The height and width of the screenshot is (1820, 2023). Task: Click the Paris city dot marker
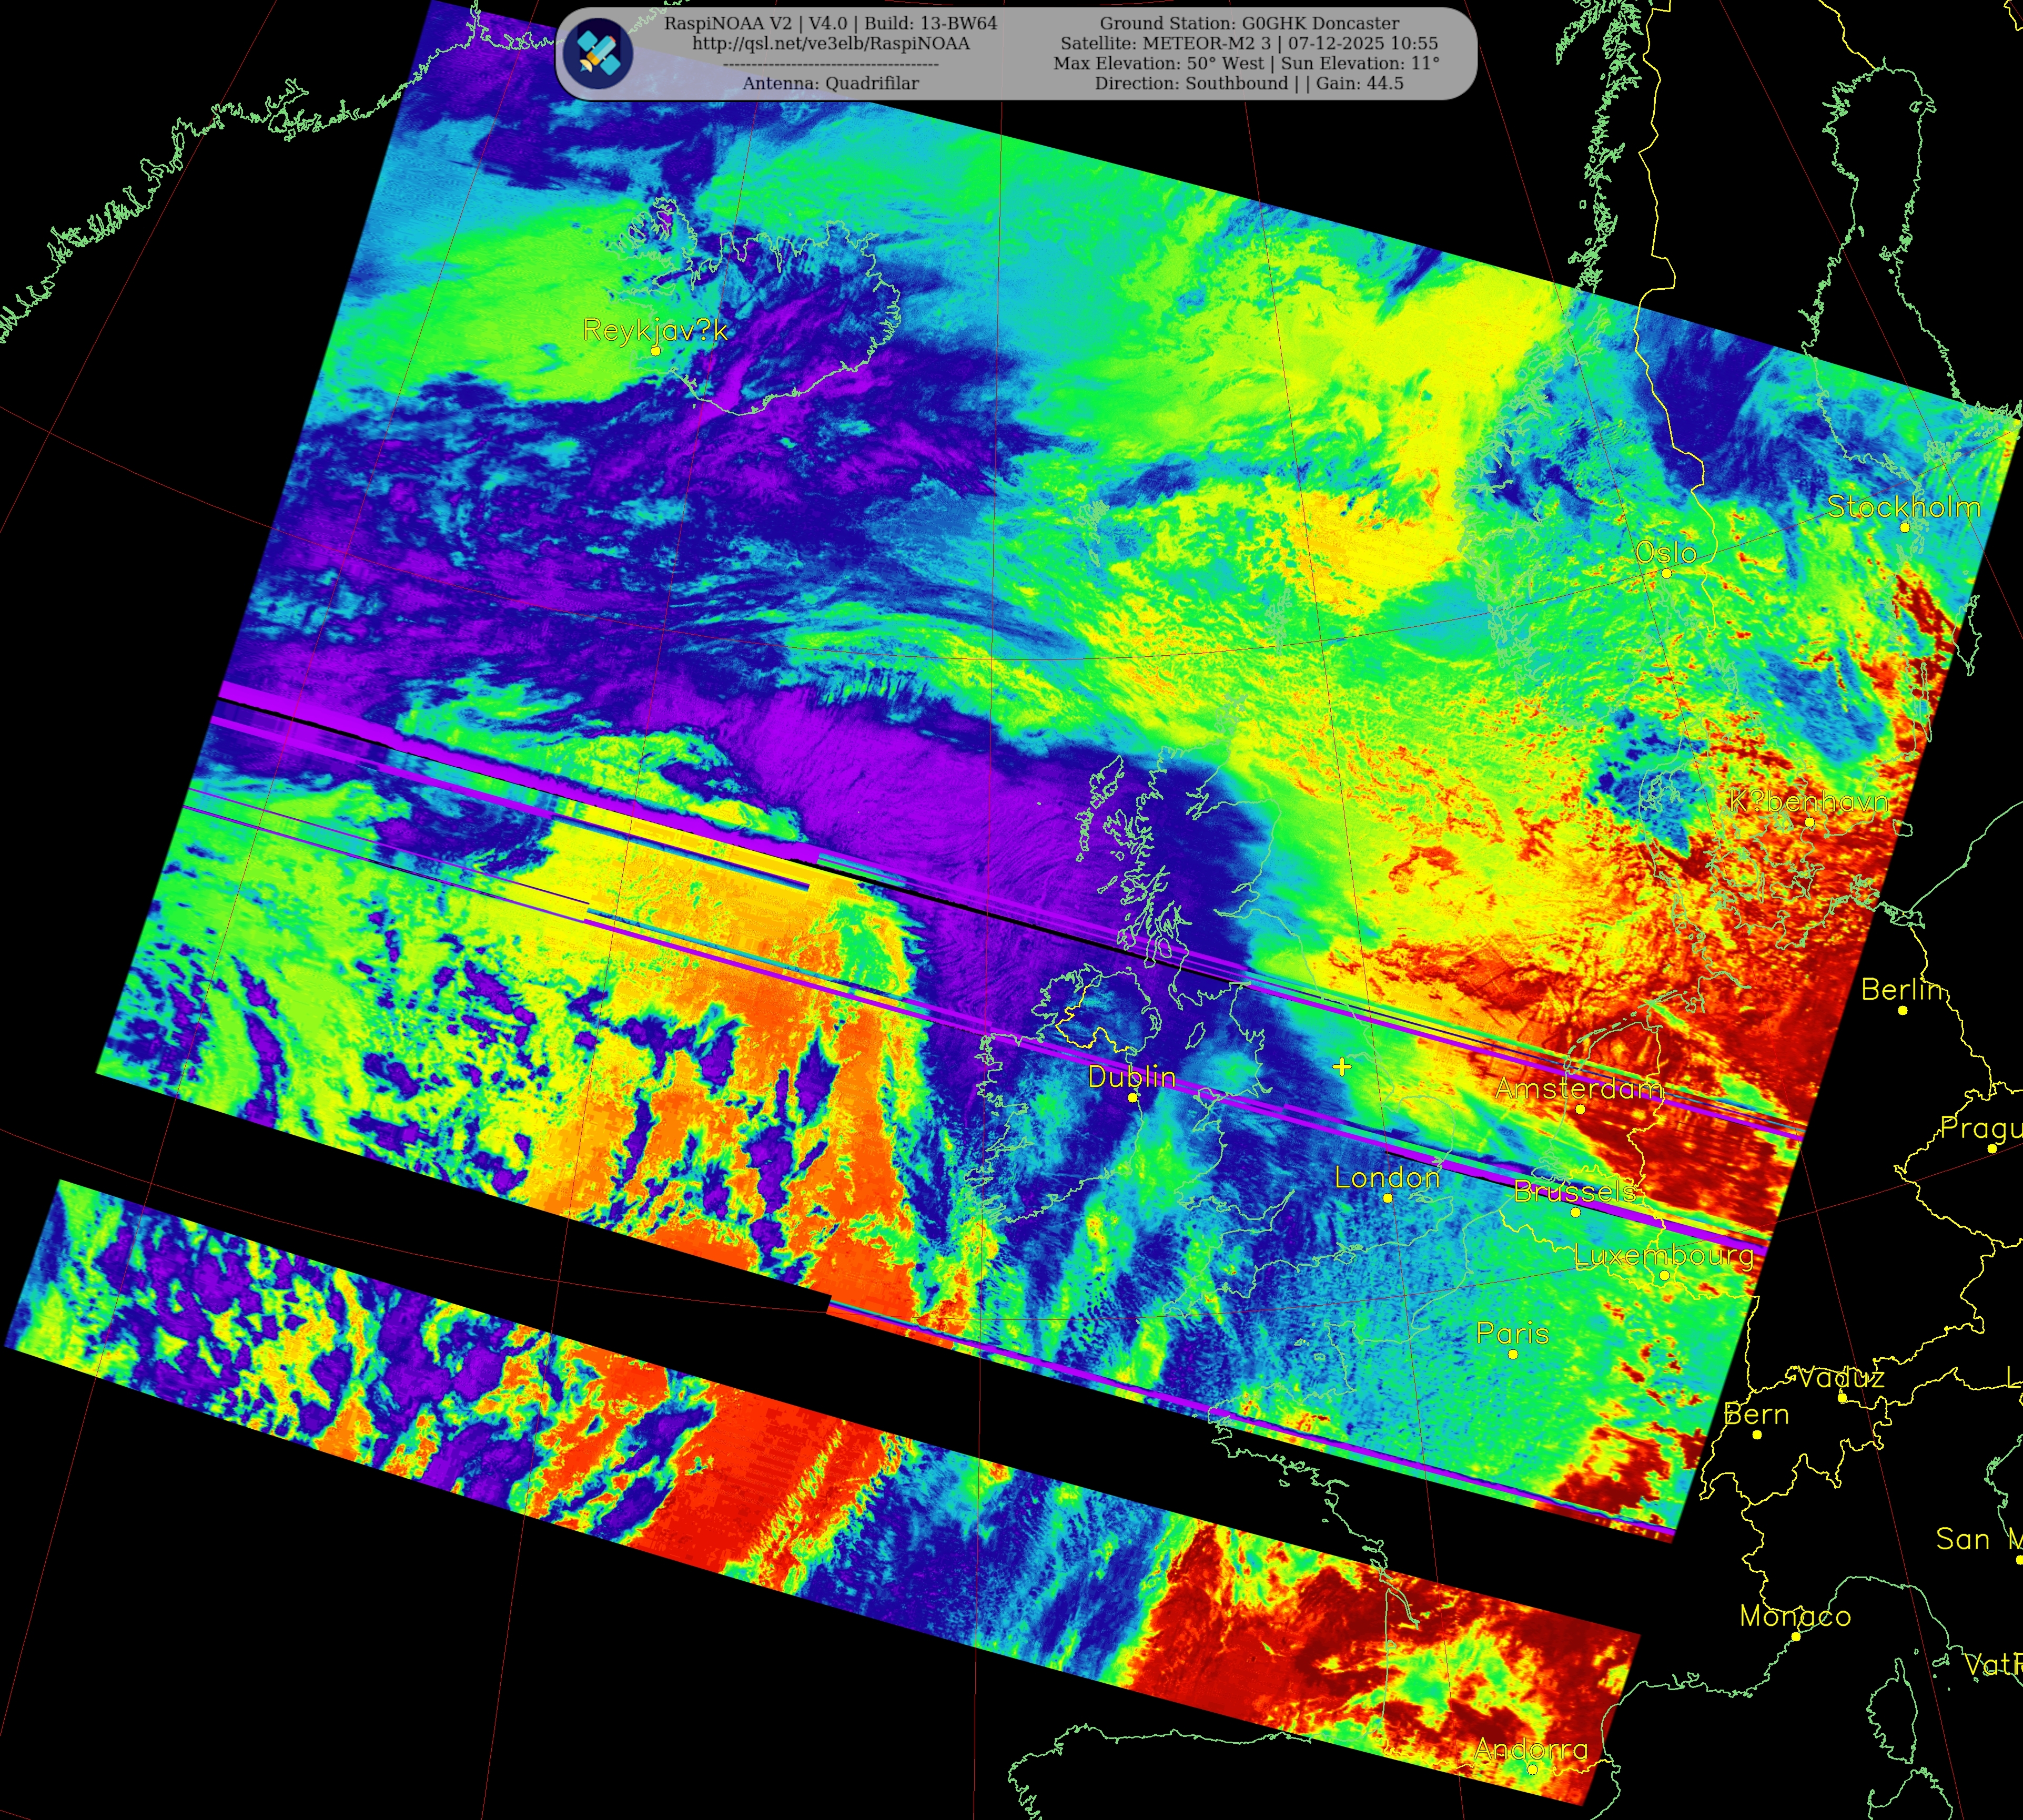click(x=1513, y=1354)
